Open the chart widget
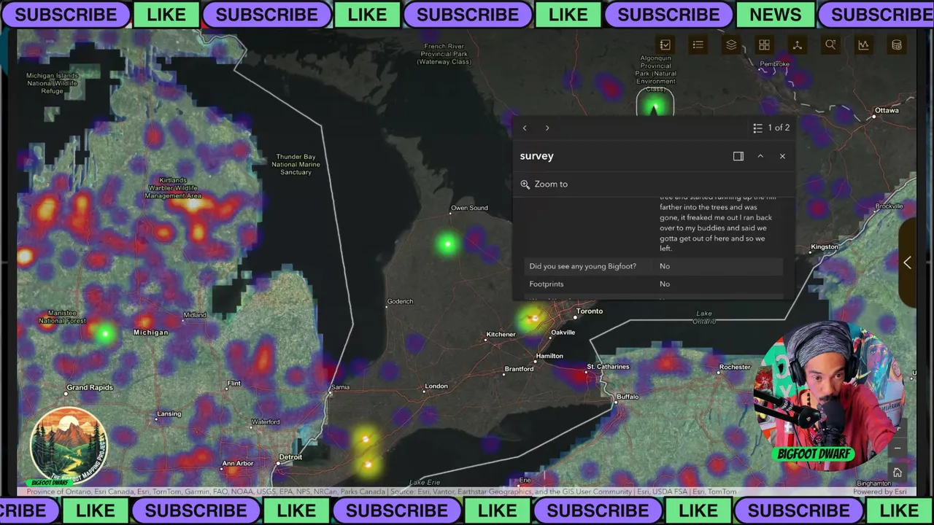The height and width of the screenshot is (525, 934). (x=863, y=45)
